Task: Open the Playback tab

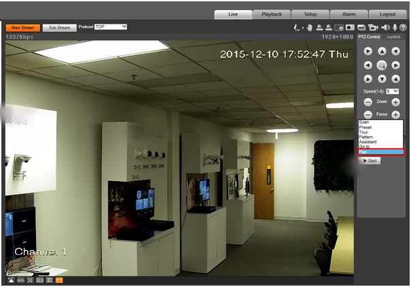Action: click(x=272, y=14)
